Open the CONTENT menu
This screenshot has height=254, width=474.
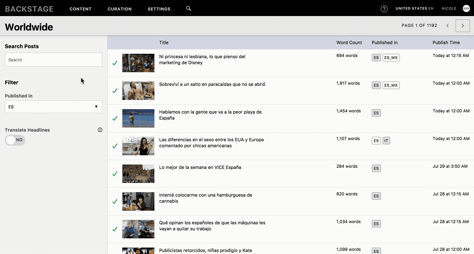pos(81,9)
